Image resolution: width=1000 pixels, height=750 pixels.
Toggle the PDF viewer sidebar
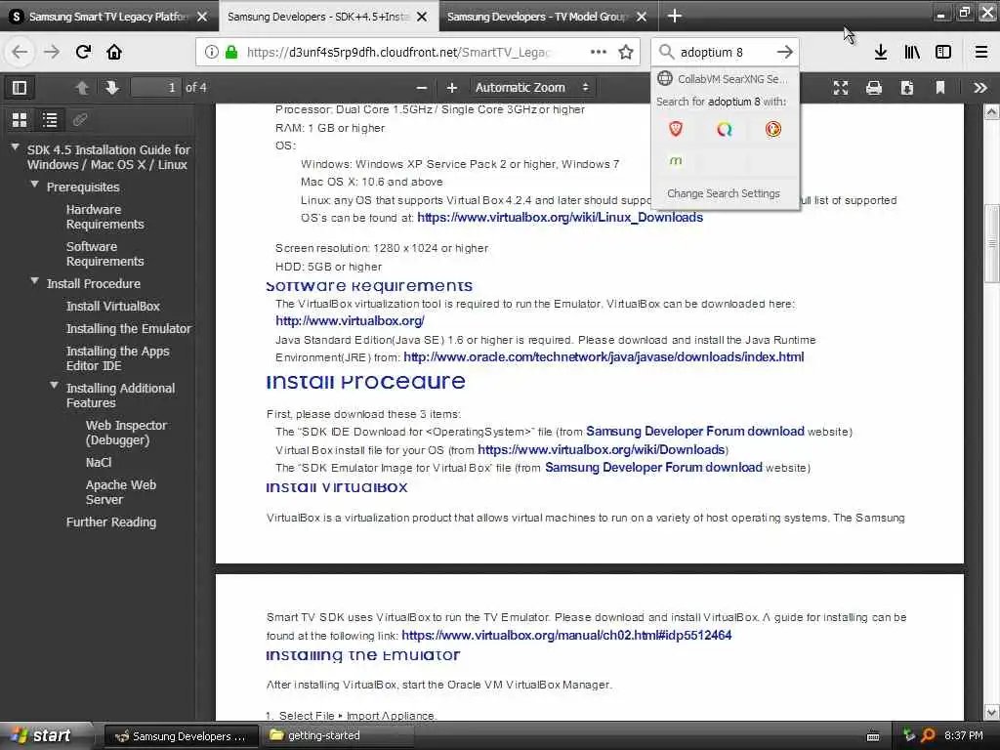20,87
